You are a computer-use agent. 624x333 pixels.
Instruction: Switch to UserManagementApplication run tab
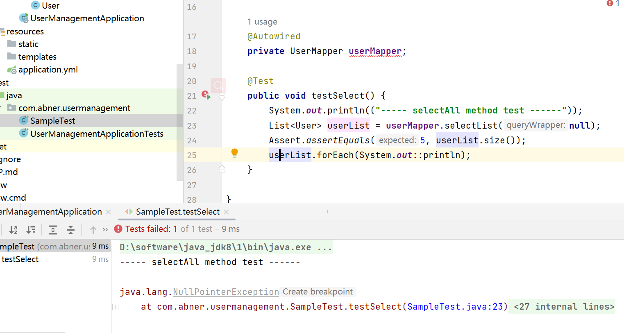(51, 212)
